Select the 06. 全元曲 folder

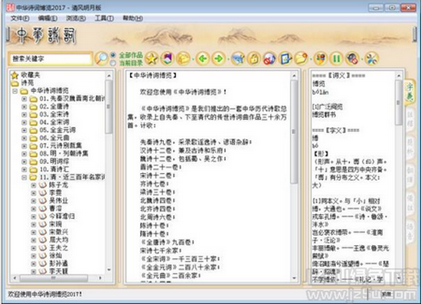[54, 138]
